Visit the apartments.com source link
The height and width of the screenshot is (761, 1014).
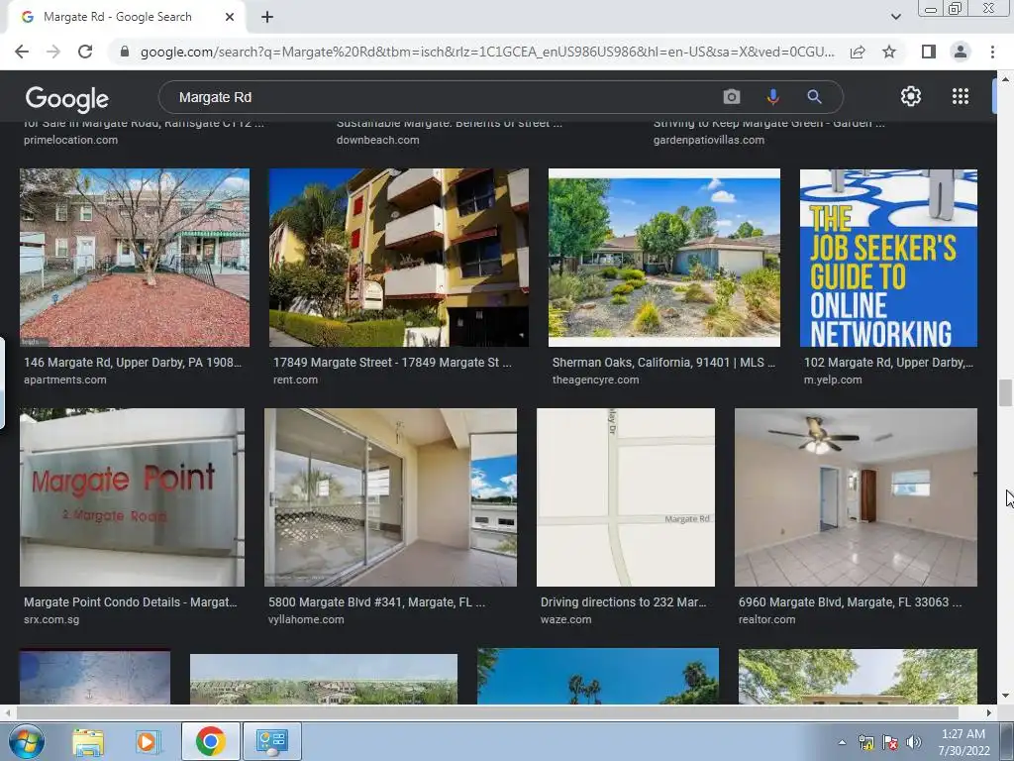[x=64, y=380]
